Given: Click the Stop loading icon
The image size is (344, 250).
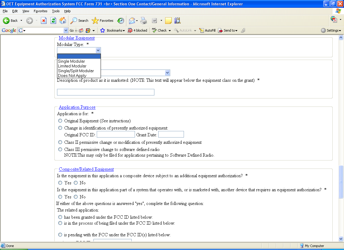Looking at the screenshot, I should (44, 21).
